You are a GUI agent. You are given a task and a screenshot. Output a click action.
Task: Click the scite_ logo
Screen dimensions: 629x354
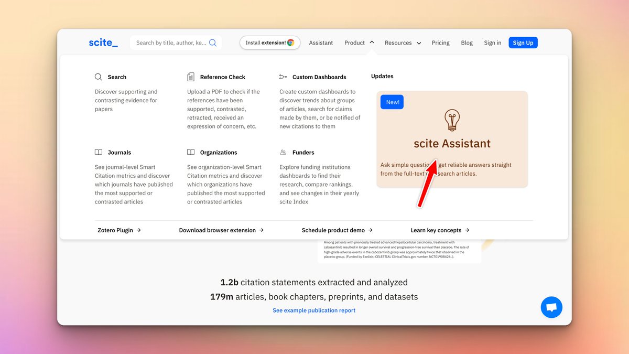point(103,42)
